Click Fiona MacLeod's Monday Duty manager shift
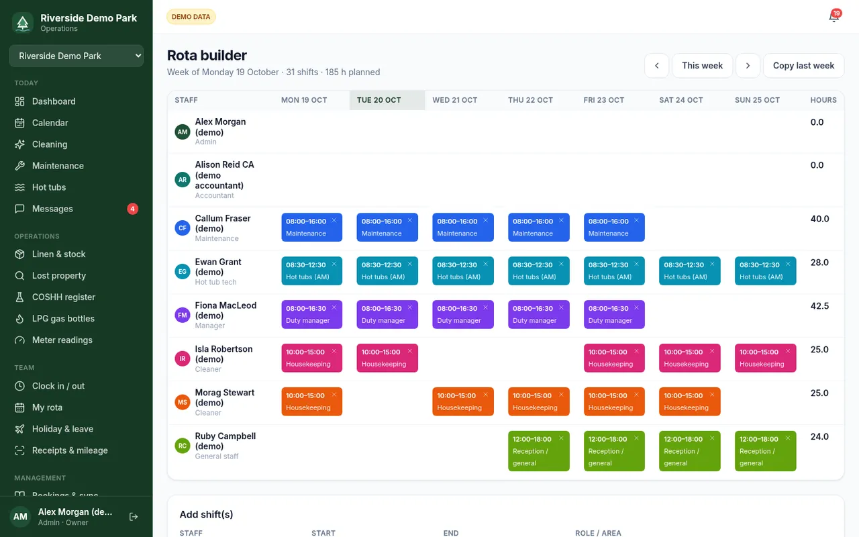The height and width of the screenshot is (537, 859). [311, 315]
